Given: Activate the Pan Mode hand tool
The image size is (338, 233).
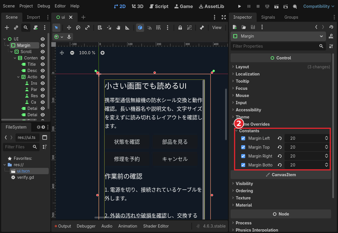Looking at the screenshot, I should click(118, 28).
